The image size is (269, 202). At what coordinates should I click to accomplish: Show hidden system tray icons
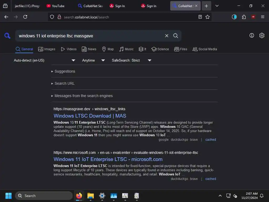coord(220,196)
